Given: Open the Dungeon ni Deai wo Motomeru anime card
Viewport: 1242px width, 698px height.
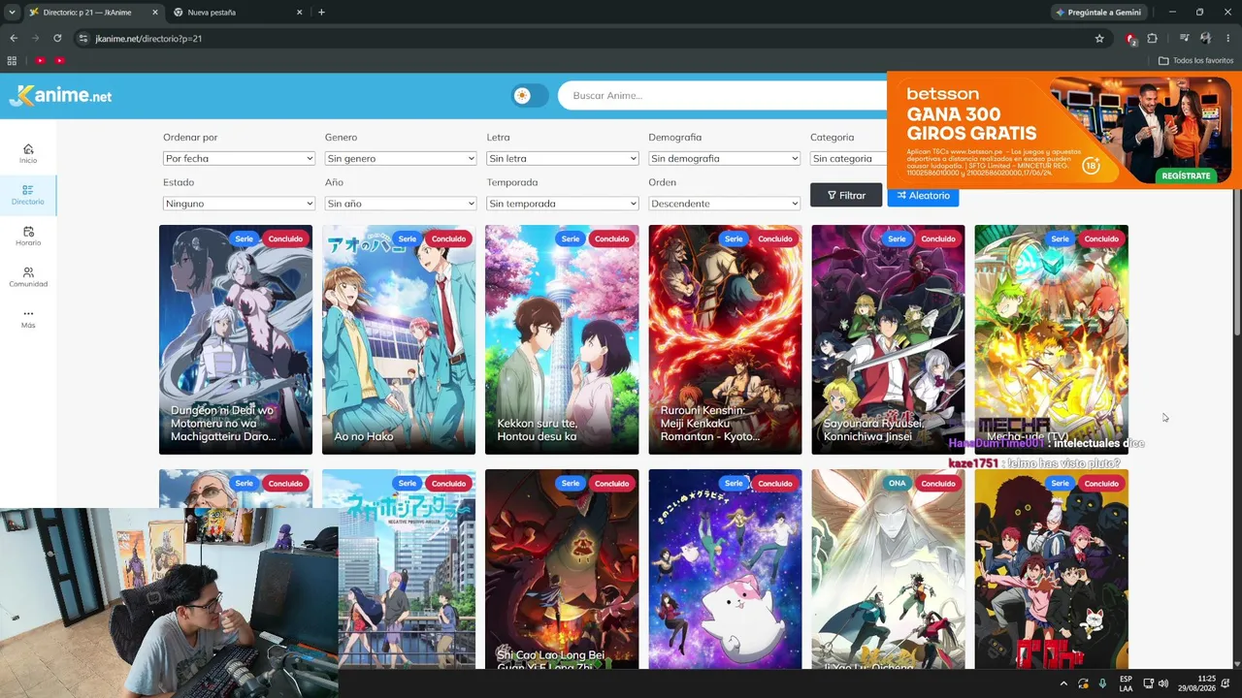Looking at the screenshot, I should (236, 339).
